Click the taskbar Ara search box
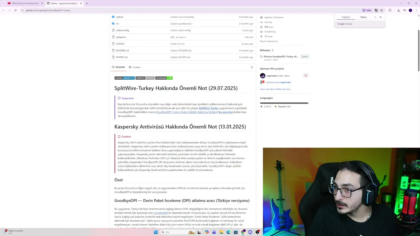The width and height of the screenshot is (420, 236). tap(177, 232)
